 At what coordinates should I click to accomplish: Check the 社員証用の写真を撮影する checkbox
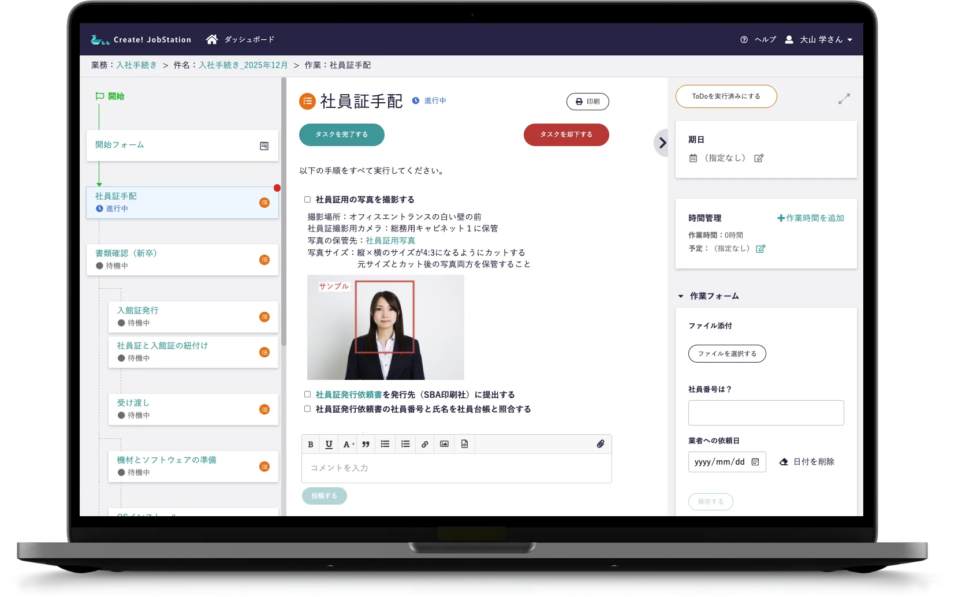pos(308,200)
